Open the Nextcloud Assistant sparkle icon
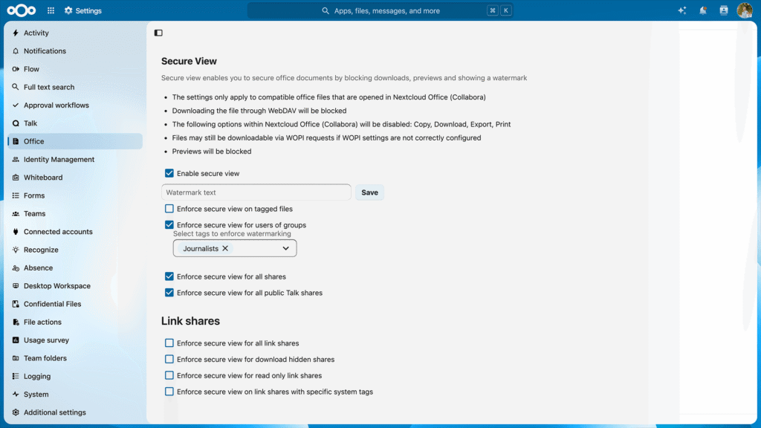Viewport: 761px width, 428px height. coord(682,10)
